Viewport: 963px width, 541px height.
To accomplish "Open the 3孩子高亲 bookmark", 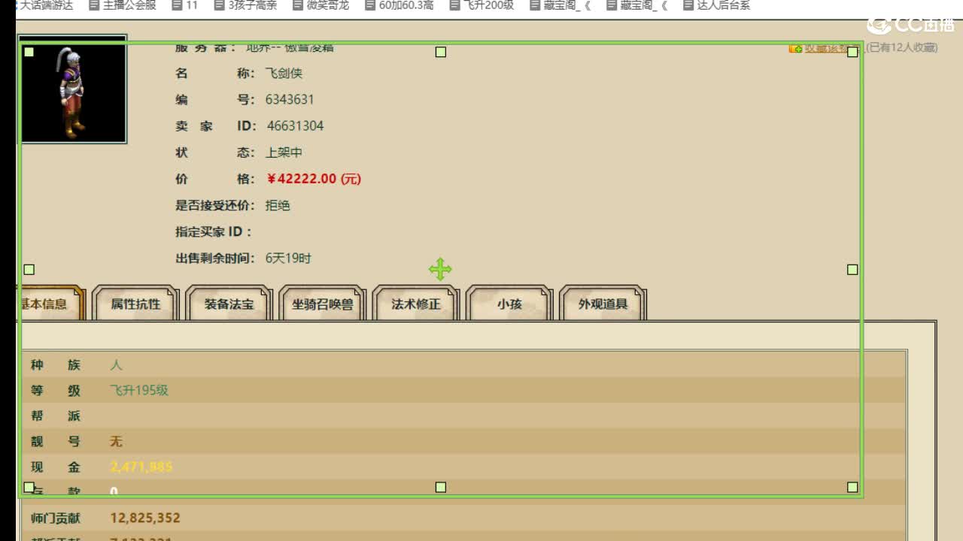I will point(245,5).
